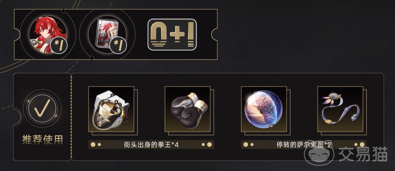Select the black boxing gloves relic

pyautogui.click(x=188, y=109)
